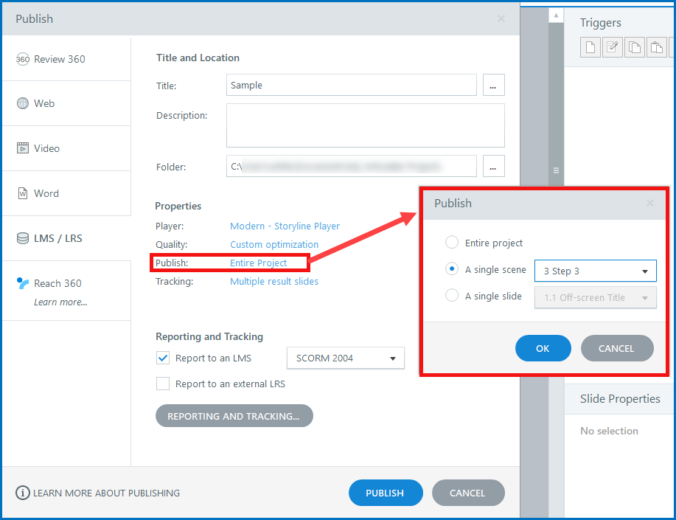Click the Folder path field
The width and height of the screenshot is (676, 520).
pyautogui.click(x=352, y=166)
